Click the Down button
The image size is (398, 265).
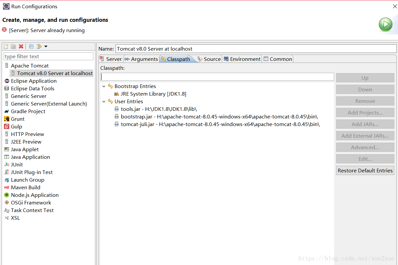365,89
